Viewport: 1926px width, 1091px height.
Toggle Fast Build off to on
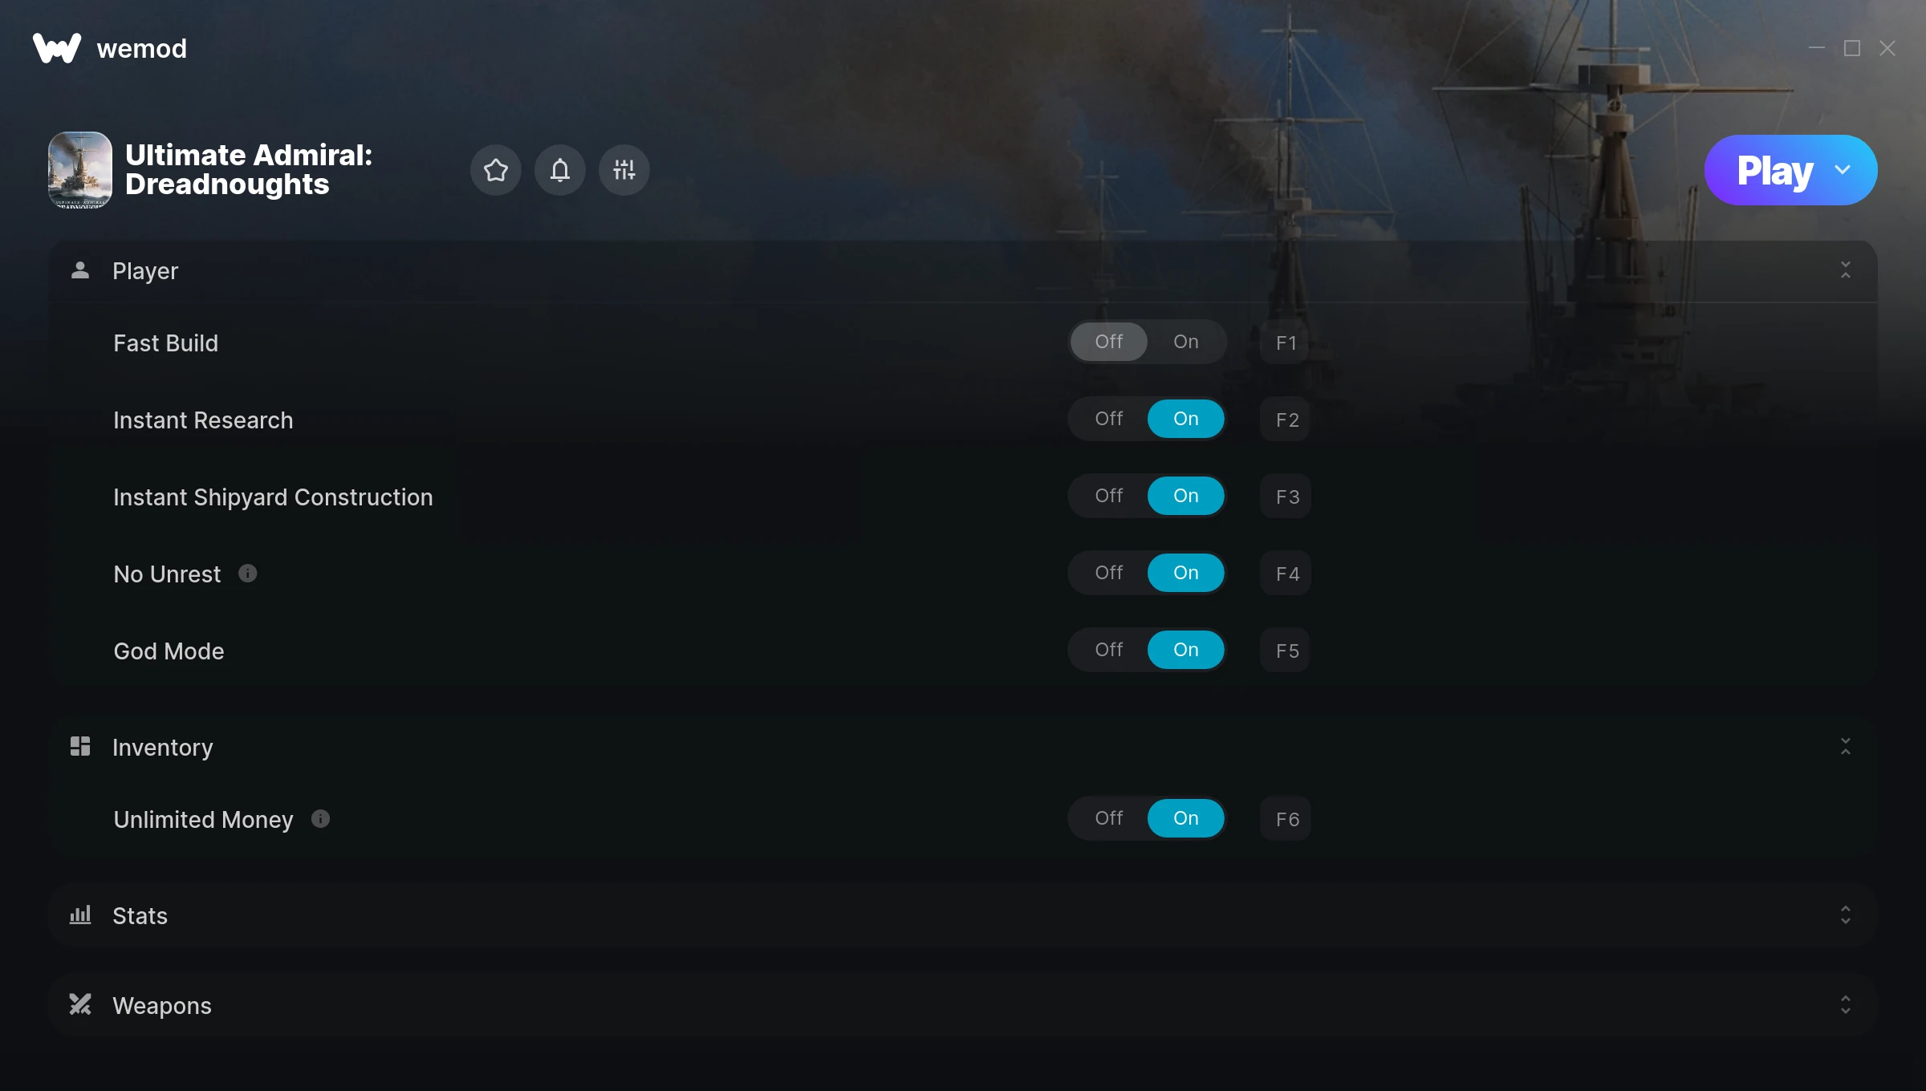point(1185,341)
